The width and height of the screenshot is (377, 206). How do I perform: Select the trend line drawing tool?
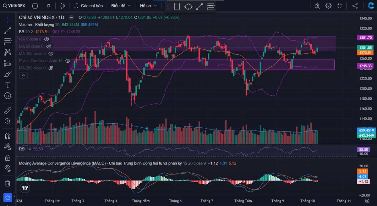tap(8, 31)
